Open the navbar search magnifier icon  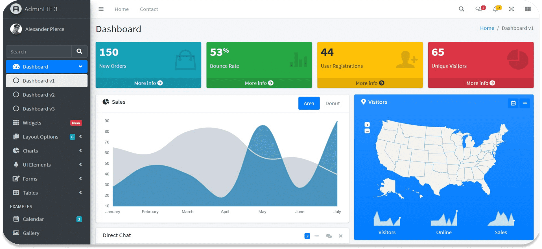pos(461,9)
